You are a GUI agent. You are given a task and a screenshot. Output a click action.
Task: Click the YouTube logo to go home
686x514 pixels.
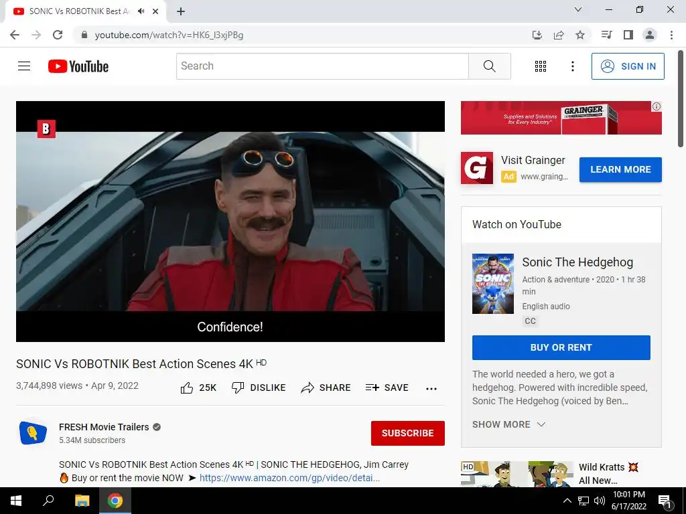[78, 66]
